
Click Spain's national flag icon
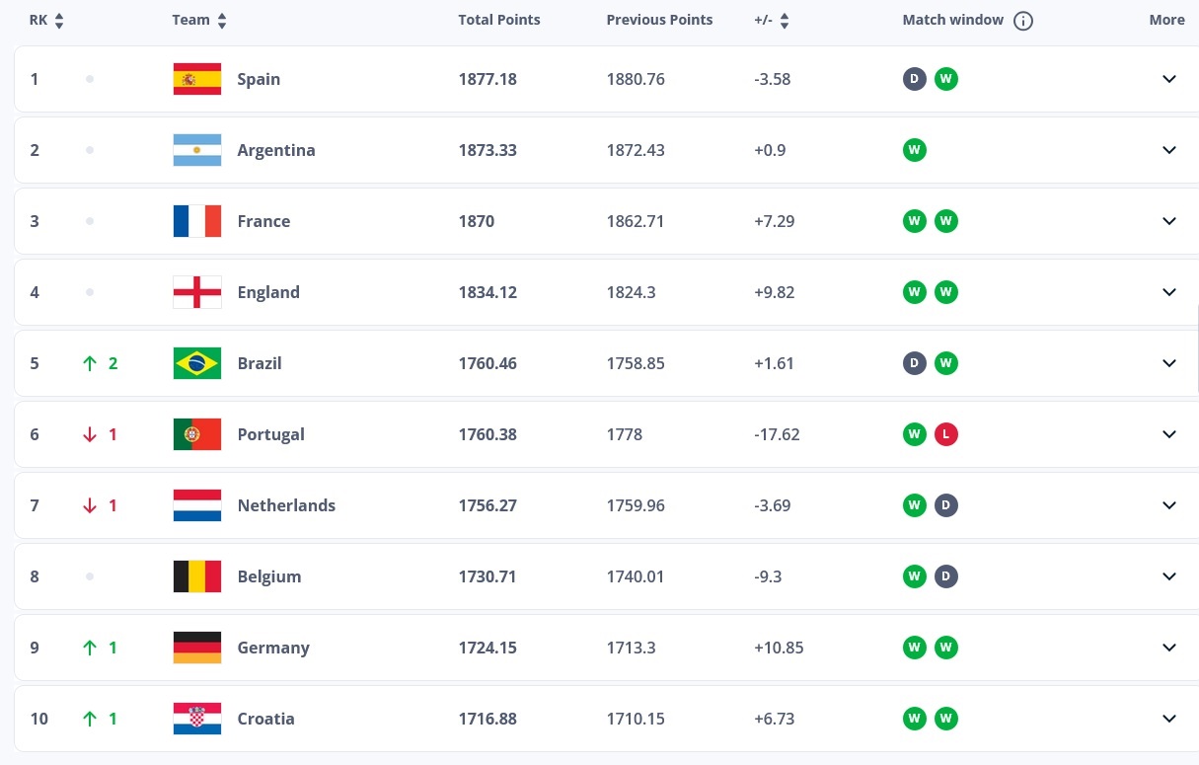click(196, 79)
